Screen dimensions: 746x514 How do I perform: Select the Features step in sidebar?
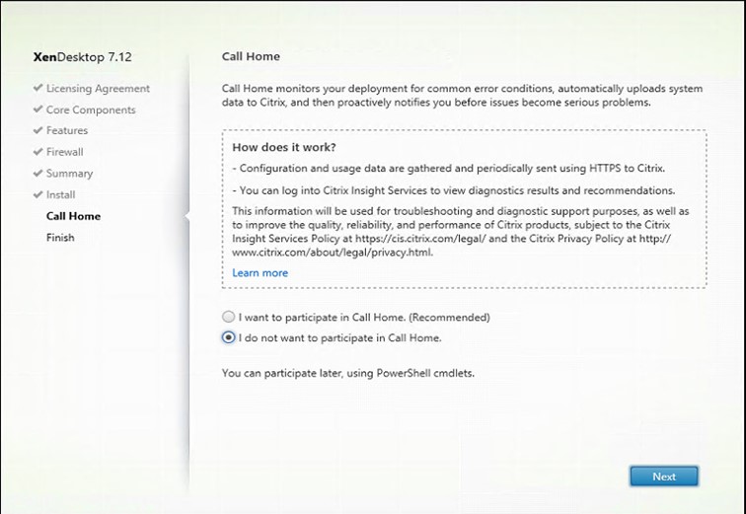67,130
